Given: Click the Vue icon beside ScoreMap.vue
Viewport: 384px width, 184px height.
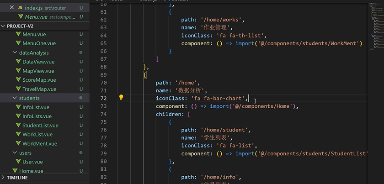Looking at the screenshot, I should (x=18, y=80).
